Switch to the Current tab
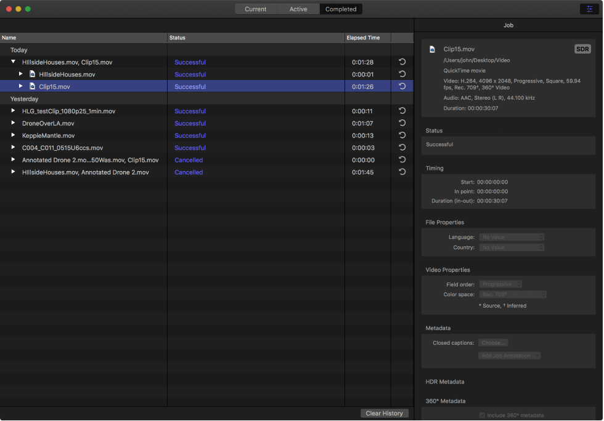Image resolution: width=604 pixels, height=421 pixels. click(256, 9)
